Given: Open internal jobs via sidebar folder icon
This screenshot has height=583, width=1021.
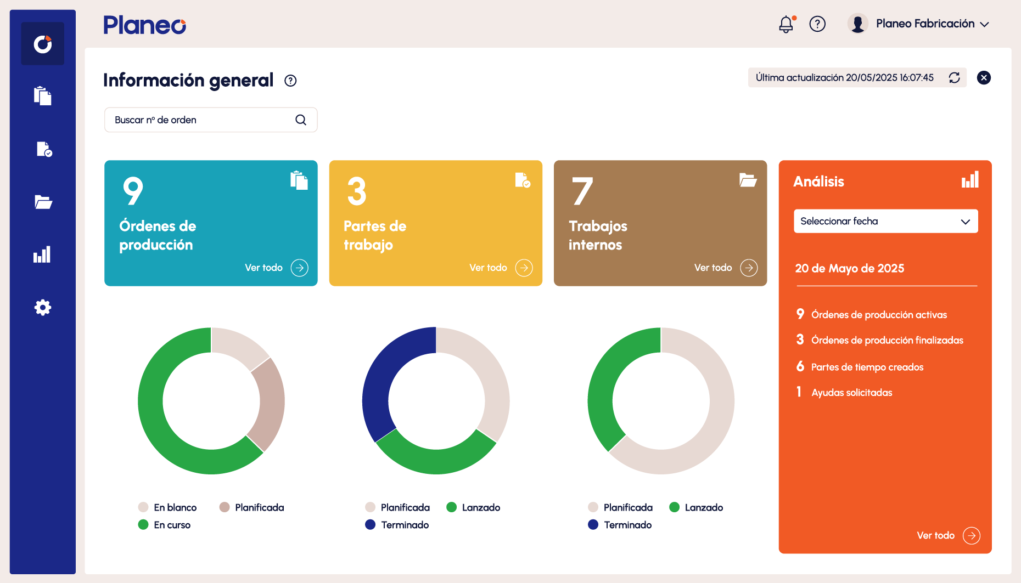Looking at the screenshot, I should click(43, 202).
